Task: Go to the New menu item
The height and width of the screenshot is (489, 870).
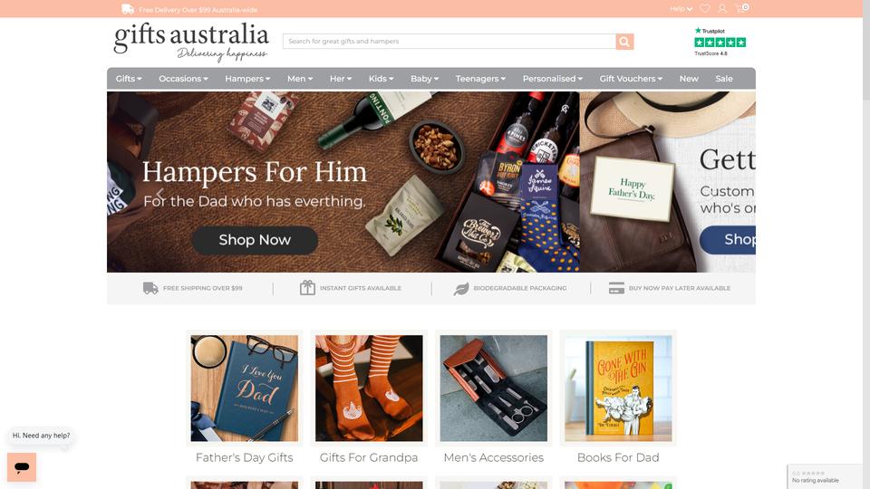Action: click(x=689, y=79)
